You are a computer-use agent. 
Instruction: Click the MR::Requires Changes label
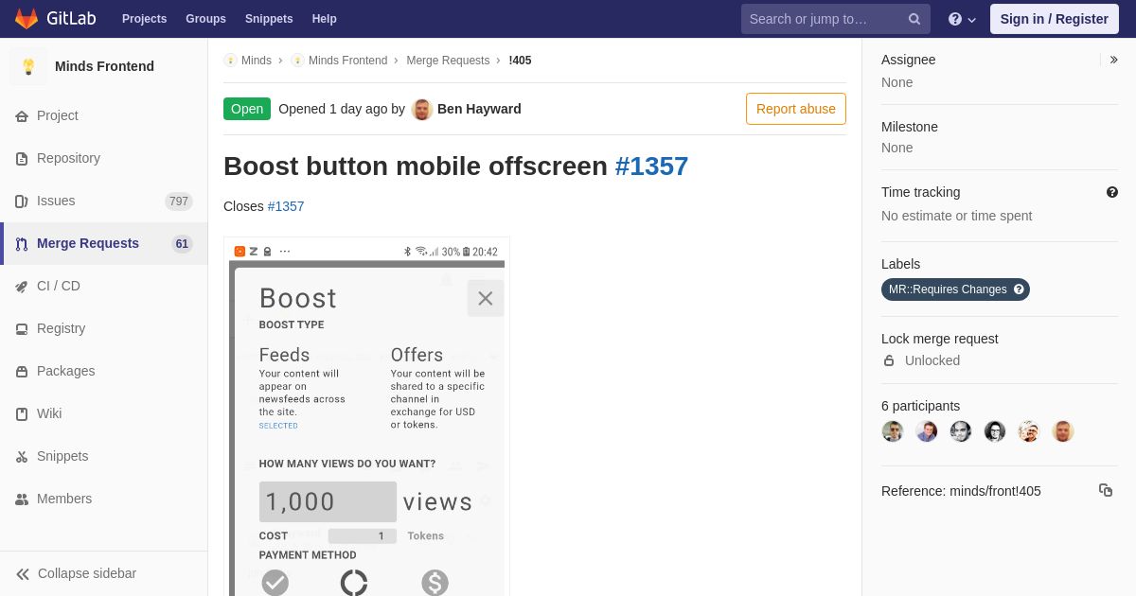tap(955, 289)
